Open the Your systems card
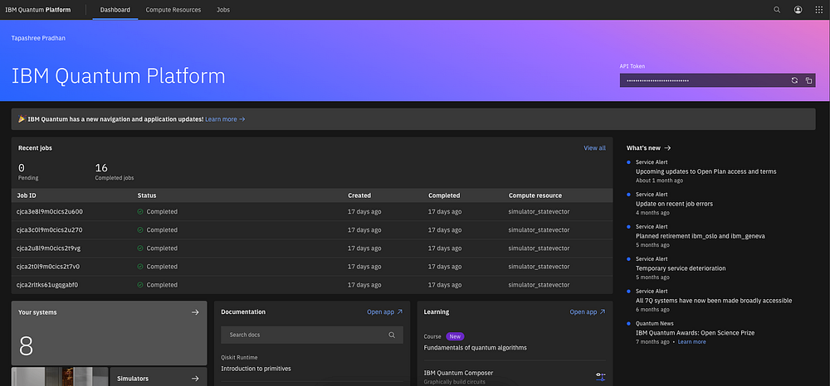 [x=109, y=333]
